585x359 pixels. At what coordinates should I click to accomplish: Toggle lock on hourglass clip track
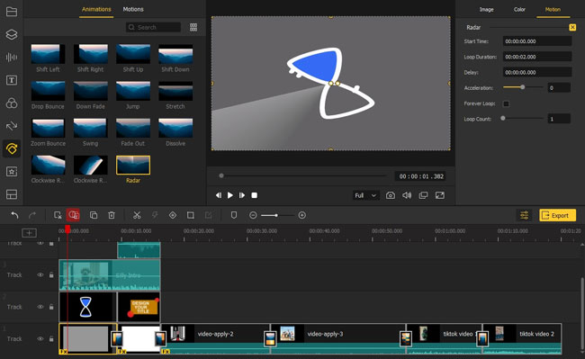(x=51, y=307)
